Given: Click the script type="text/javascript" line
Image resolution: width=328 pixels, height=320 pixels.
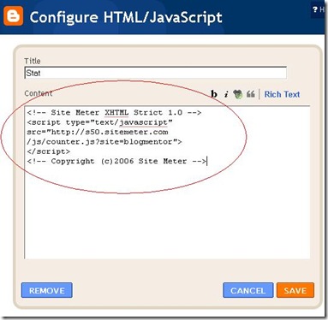Looking at the screenshot, I should 100,122.
